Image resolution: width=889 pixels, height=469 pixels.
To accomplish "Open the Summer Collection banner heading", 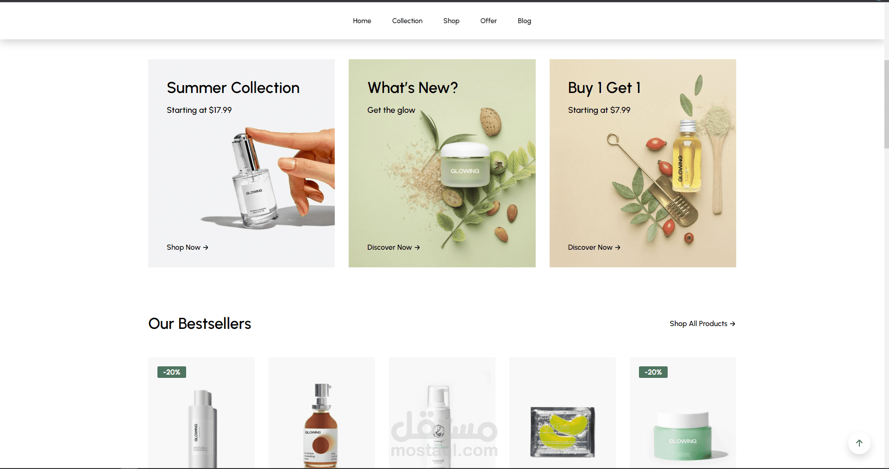I will pos(233,88).
